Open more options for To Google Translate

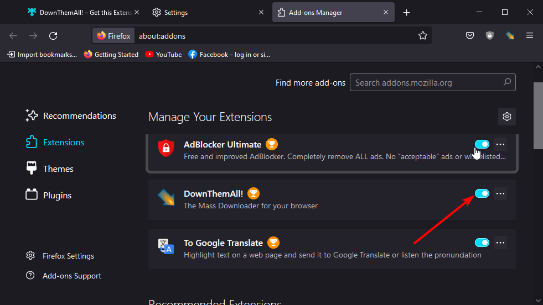pyautogui.click(x=500, y=243)
